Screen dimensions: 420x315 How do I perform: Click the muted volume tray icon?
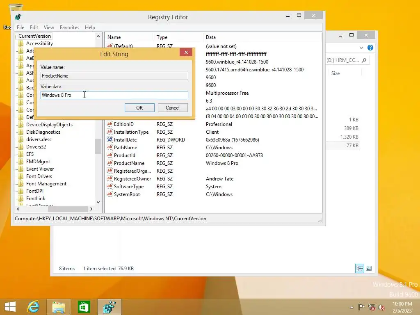coord(381,307)
